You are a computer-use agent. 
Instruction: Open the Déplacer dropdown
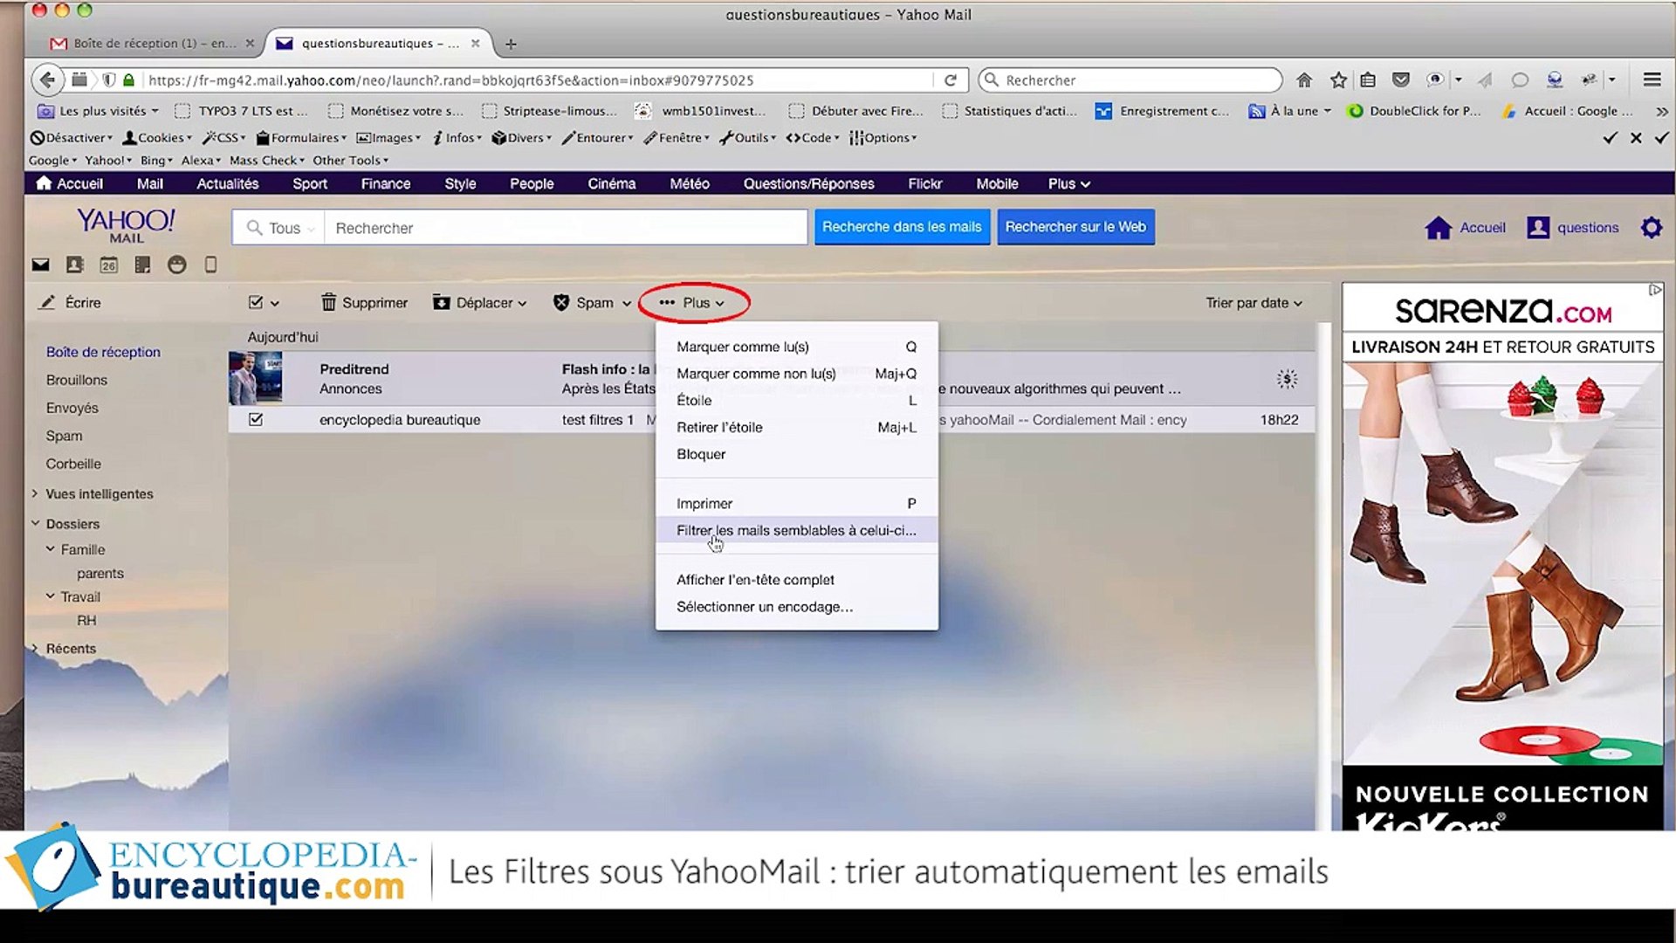[479, 303]
